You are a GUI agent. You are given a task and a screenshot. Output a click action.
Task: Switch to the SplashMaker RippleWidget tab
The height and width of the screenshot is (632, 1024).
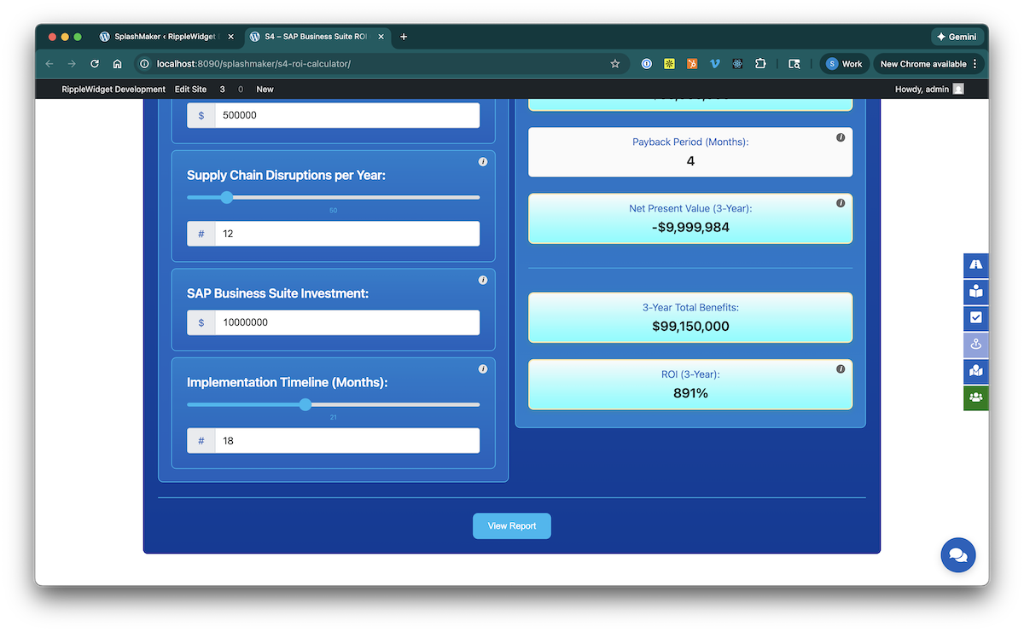point(166,37)
